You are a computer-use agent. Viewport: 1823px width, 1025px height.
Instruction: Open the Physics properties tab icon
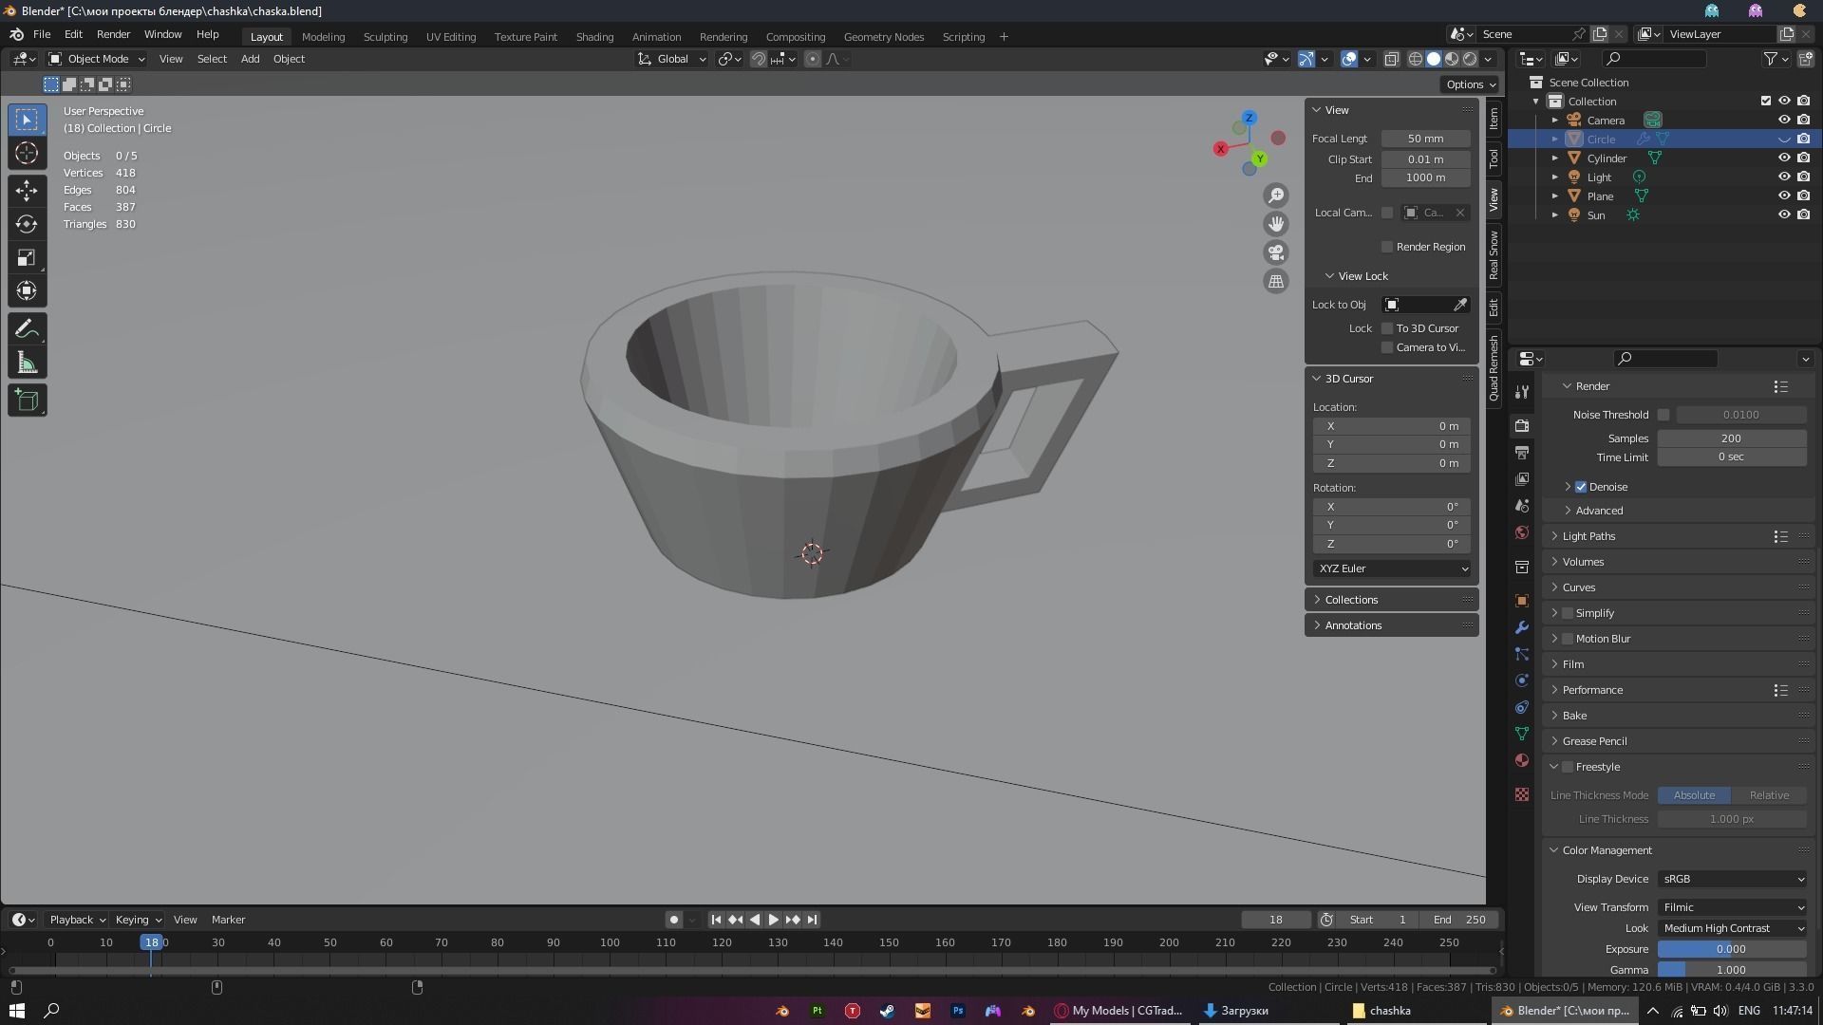click(x=1522, y=680)
